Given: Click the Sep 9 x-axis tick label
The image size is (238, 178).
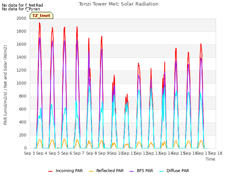Looking at the screenshot, I should coord(104,153).
